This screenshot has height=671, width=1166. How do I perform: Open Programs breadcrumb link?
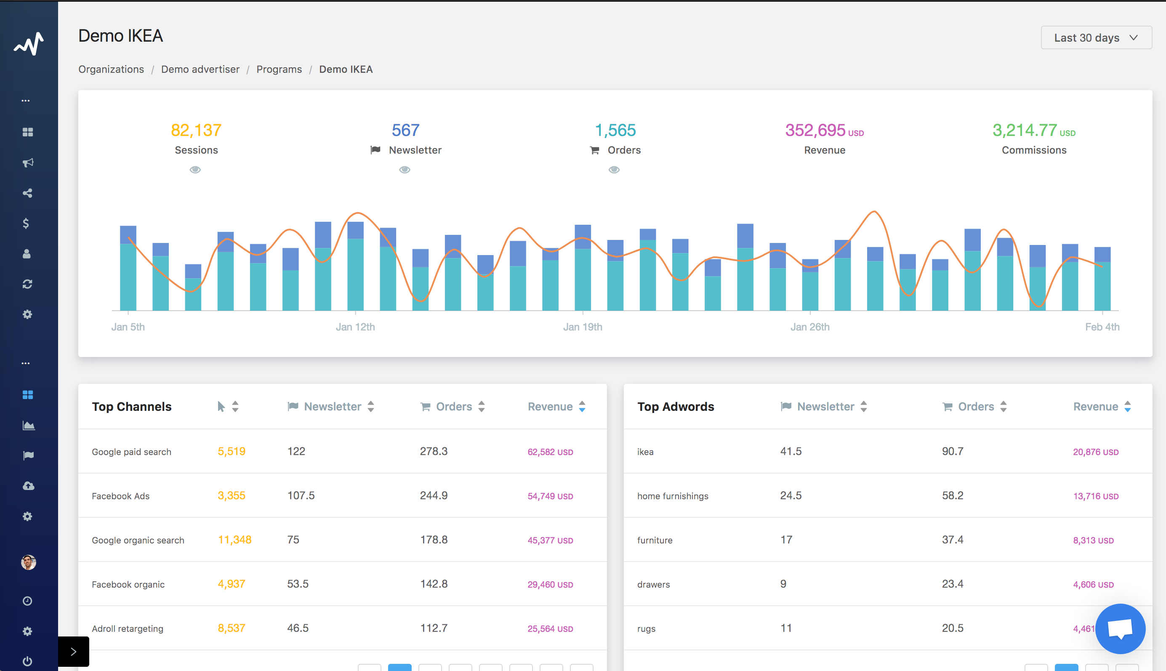[x=279, y=69]
